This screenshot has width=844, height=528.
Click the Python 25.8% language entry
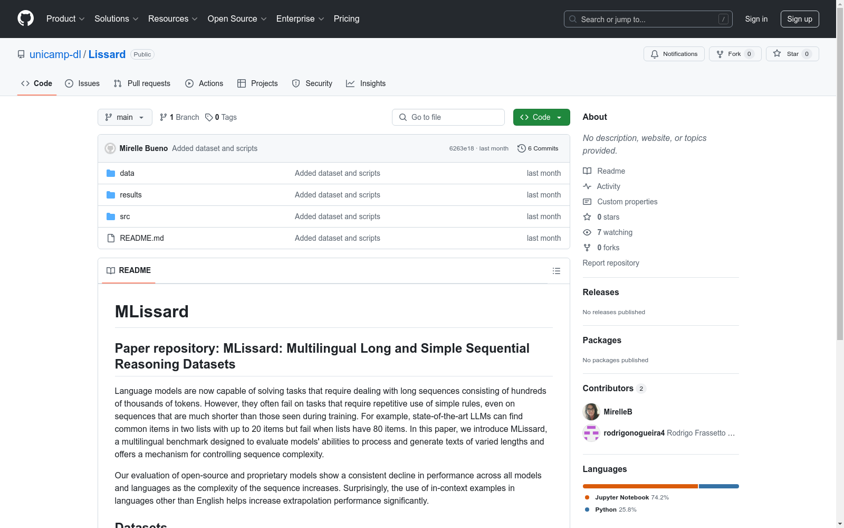(x=611, y=510)
